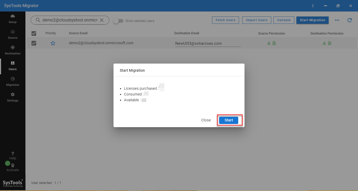Click the green activation check badge
Viewport: 358px width, 191px height.
(x=8, y=163)
